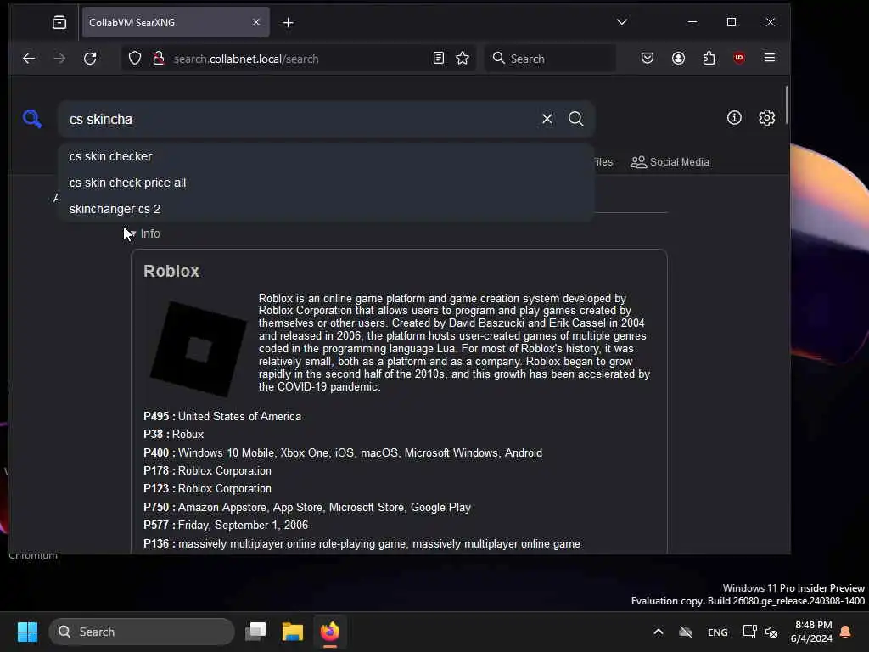
Task: Bookmark this page with star
Action: 463,59
